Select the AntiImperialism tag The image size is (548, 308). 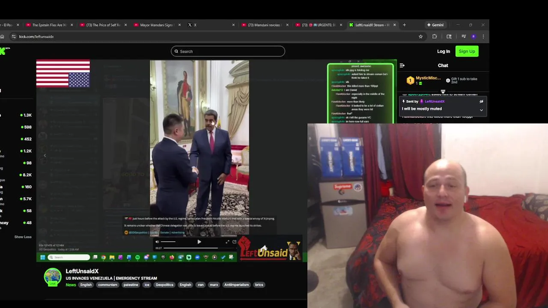[236, 285]
